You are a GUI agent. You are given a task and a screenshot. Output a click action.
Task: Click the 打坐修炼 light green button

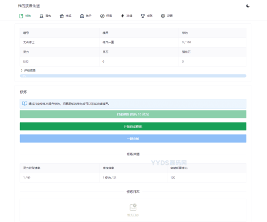point(133,114)
